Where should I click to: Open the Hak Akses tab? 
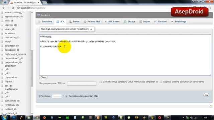pos(112,21)
